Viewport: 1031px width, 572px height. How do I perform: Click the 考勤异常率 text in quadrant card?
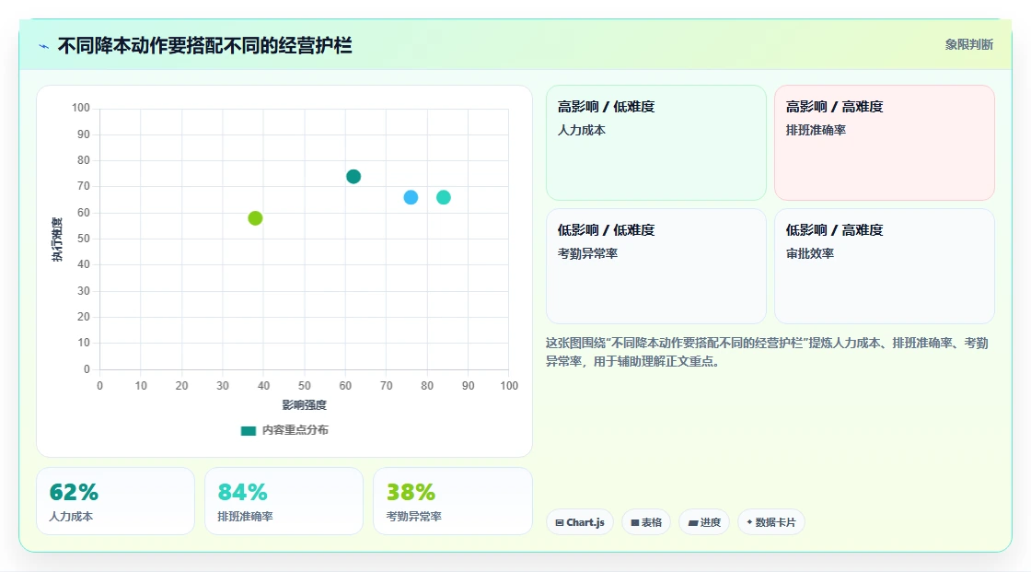(587, 253)
